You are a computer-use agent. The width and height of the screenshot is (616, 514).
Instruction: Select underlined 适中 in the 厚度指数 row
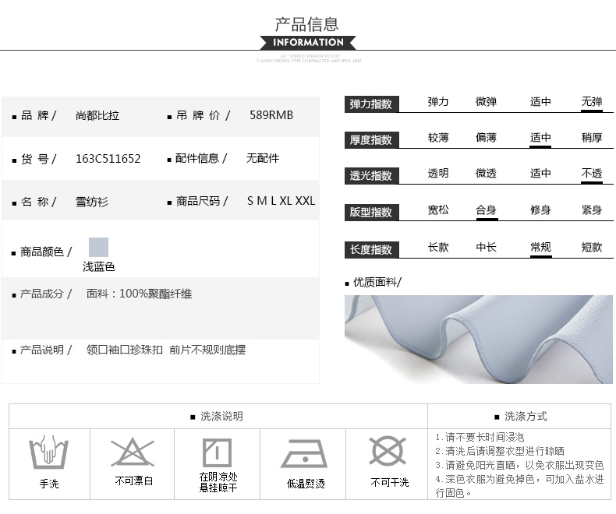[540, 138]
